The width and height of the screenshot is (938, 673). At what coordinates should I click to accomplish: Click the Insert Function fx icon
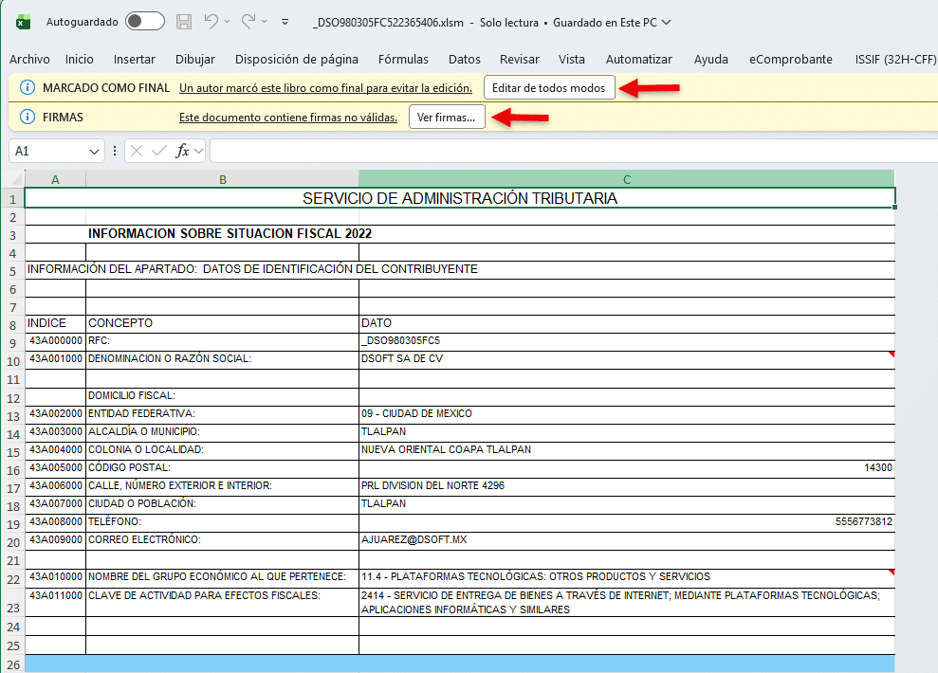(x=183, y=151)
